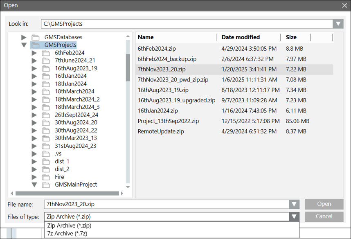Screen dimensions: 351x239
Task: Collapse the GMSProjects tree node
Action: pyautogui.click(x=24, y=45)
